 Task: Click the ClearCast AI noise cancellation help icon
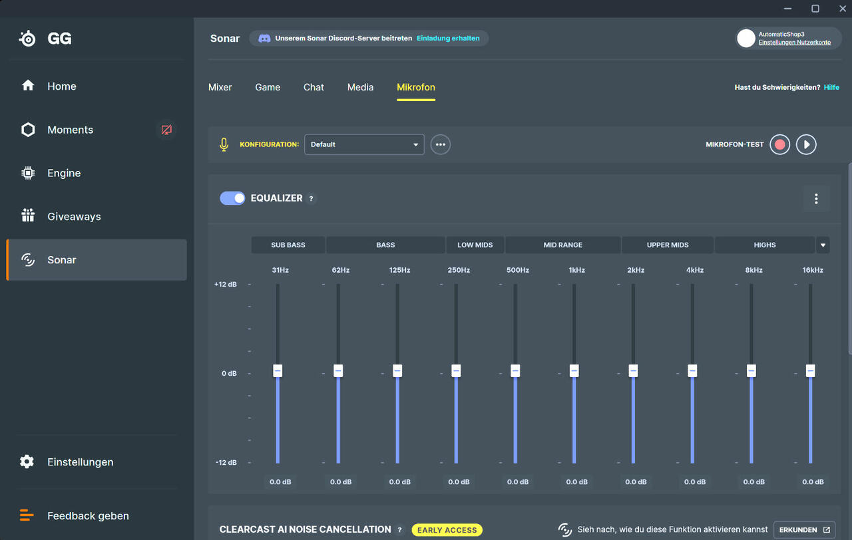(400, 530)
